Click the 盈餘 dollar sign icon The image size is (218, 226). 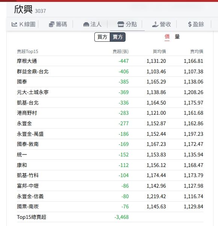190,24
